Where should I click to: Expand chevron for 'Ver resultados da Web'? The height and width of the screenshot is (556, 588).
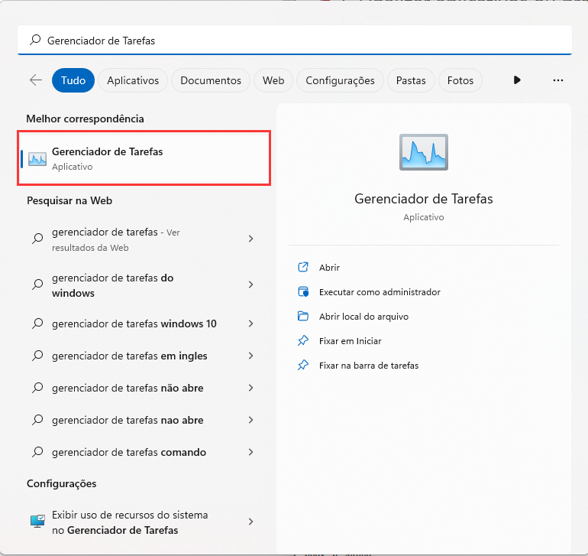point(251,239)
